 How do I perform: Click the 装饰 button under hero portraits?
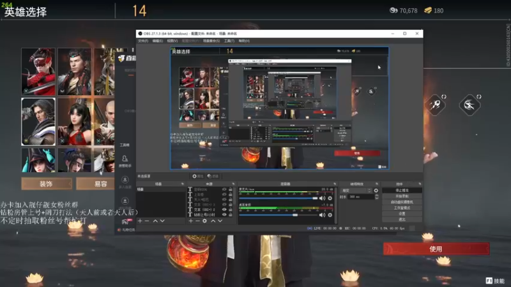(46, 184)
